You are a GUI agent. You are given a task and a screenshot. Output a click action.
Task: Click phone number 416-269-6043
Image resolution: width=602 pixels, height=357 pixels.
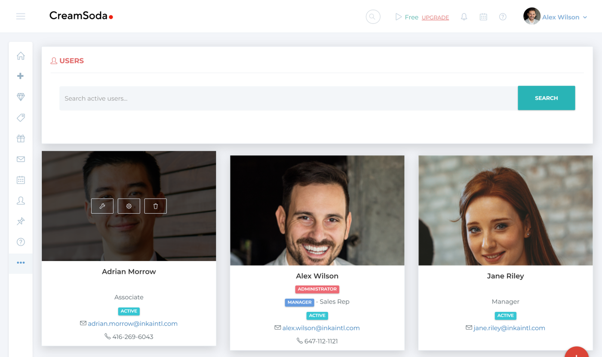(133, 337)
